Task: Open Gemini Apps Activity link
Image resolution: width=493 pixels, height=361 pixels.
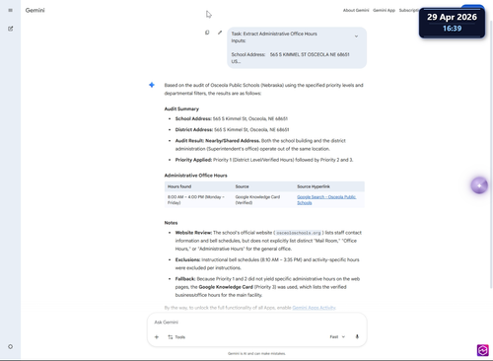Action: coord(314,308)
